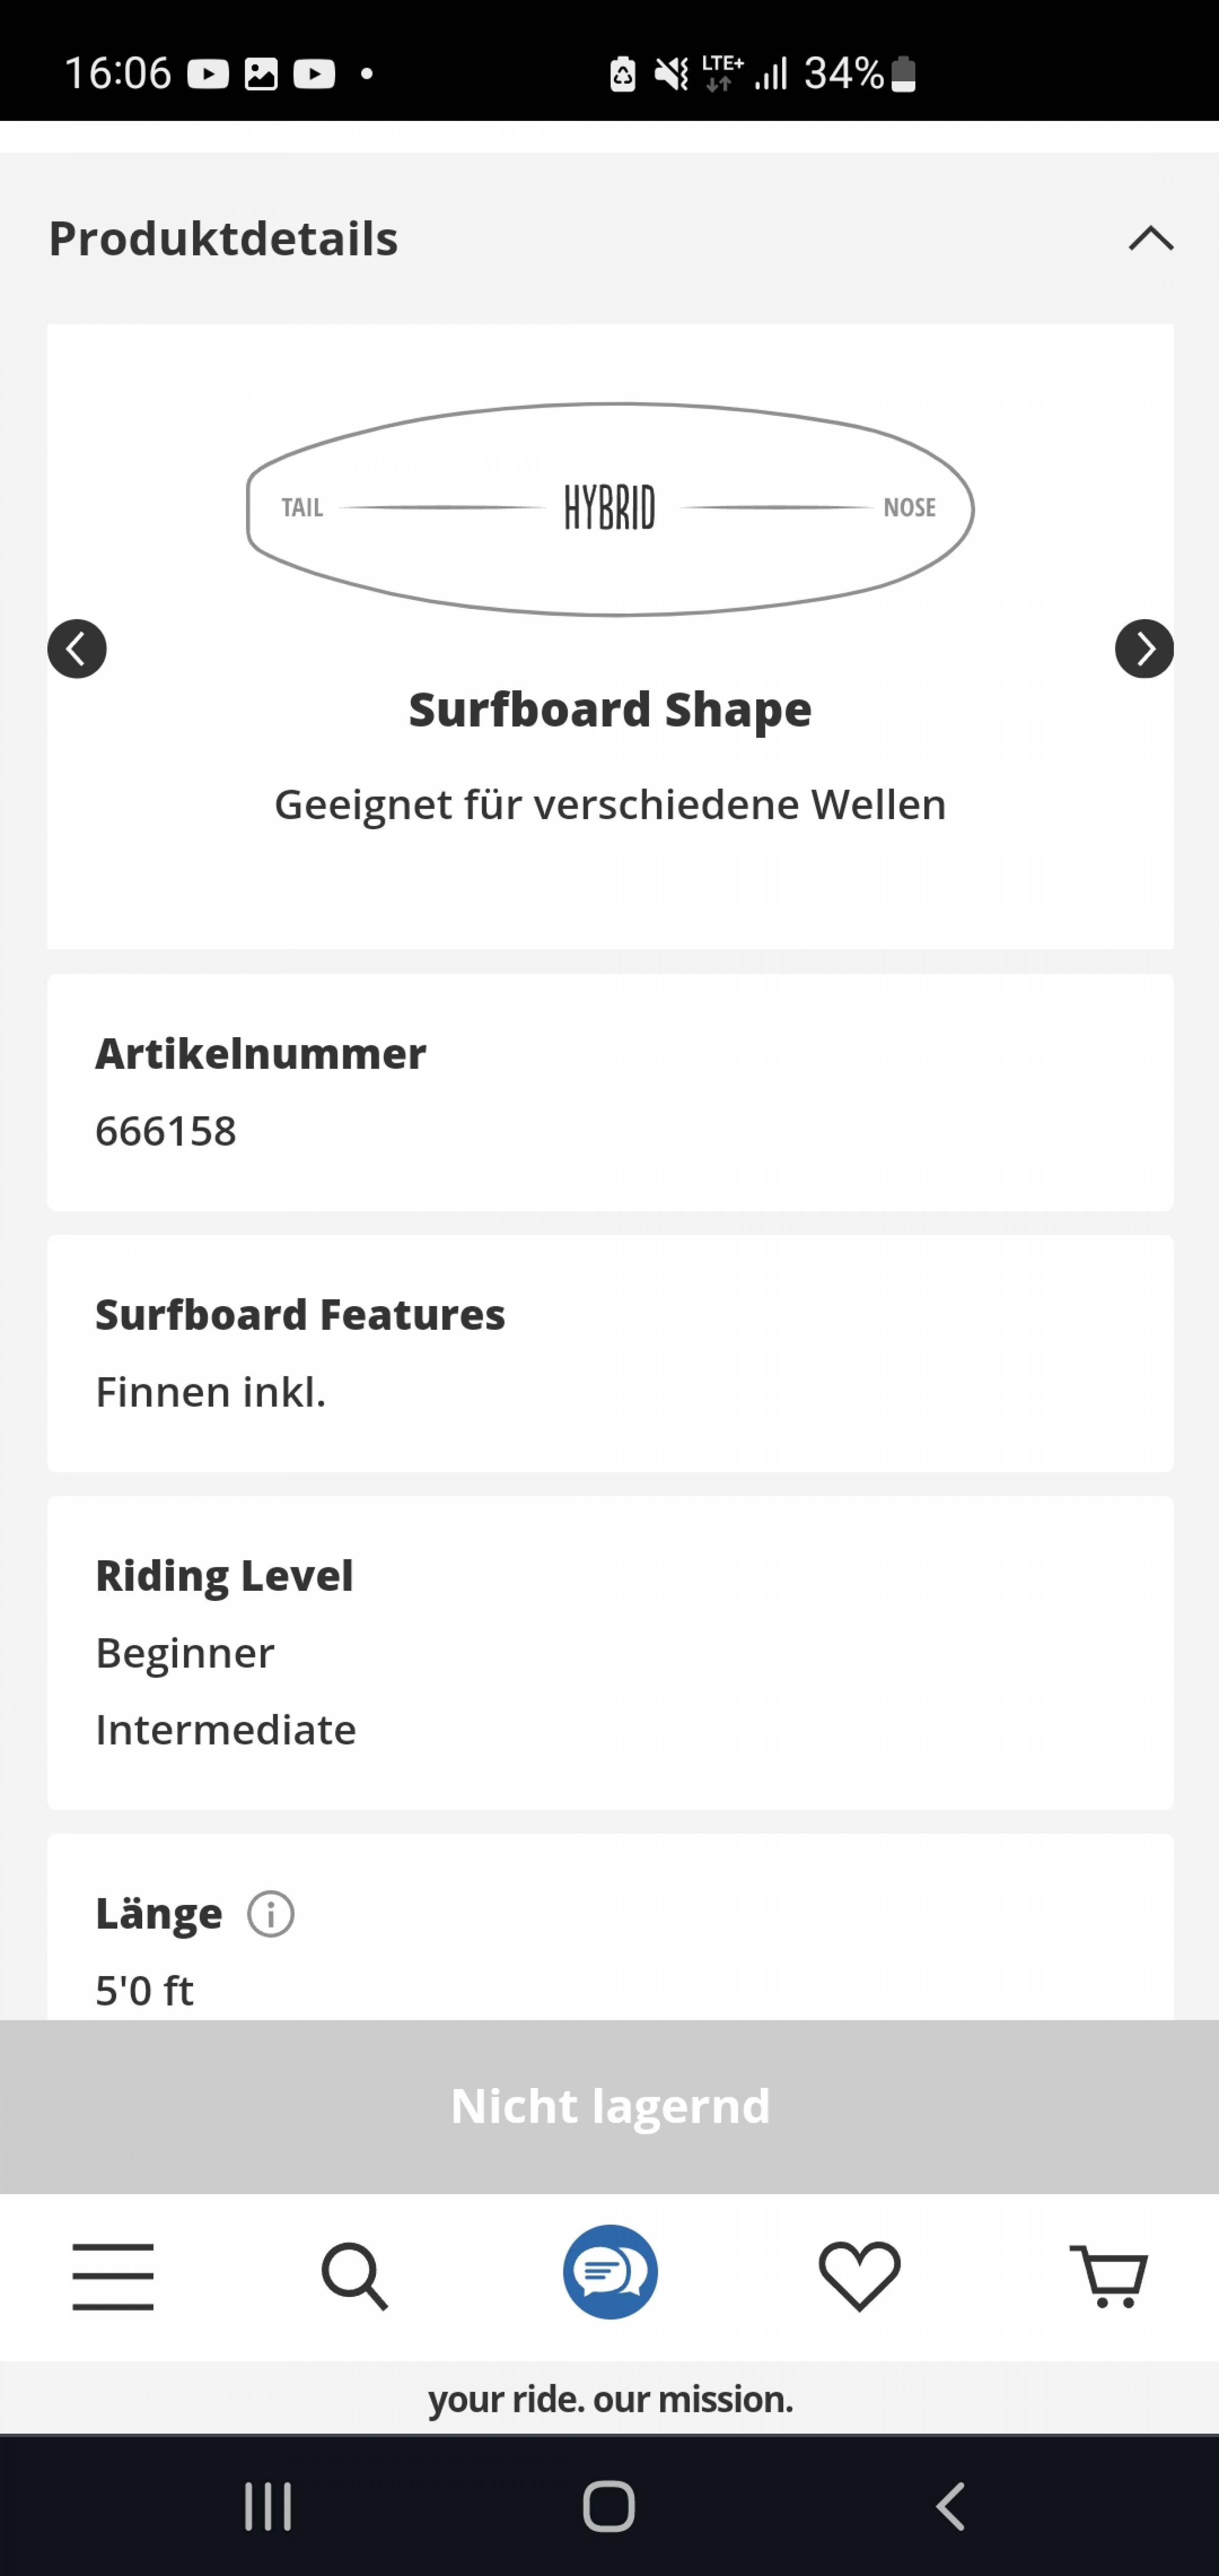1219x2576 pixels.
Task: Tap the hybrid surfboard shape diagram
Action: (x=609, y=508)
